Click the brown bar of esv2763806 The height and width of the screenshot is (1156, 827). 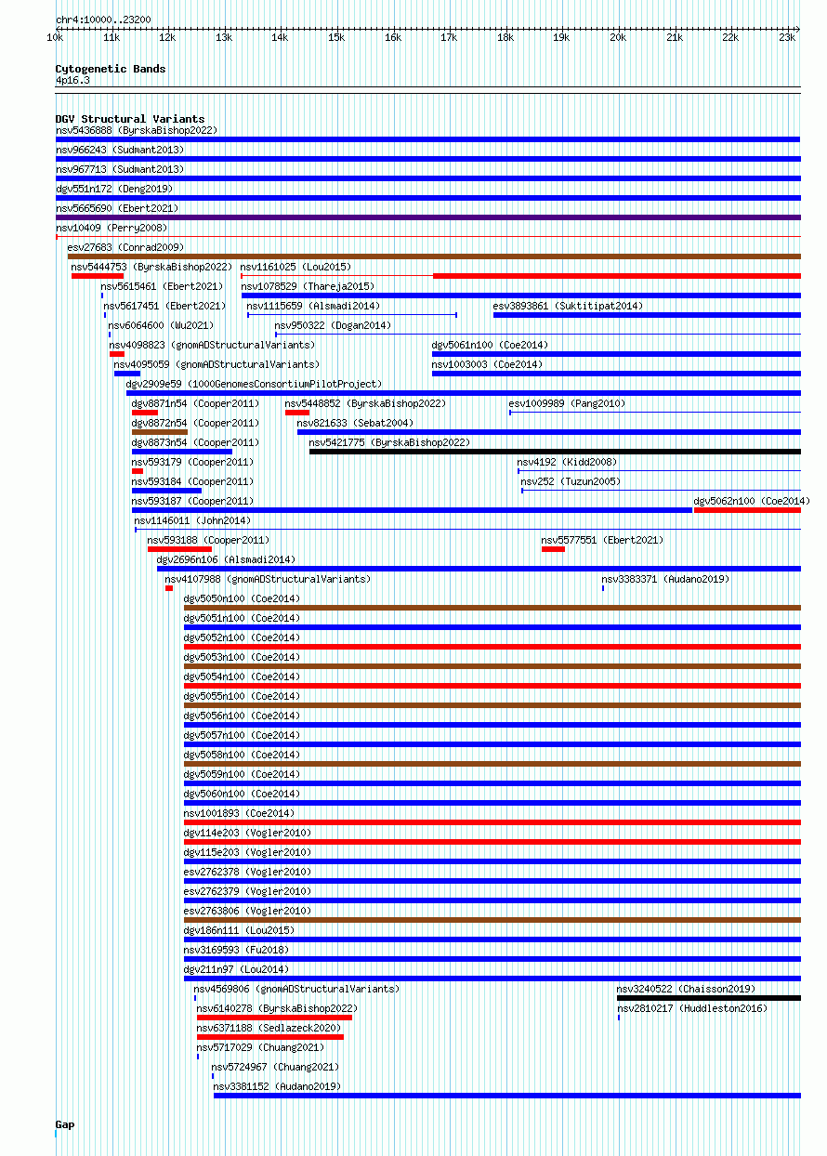(492, 920)
